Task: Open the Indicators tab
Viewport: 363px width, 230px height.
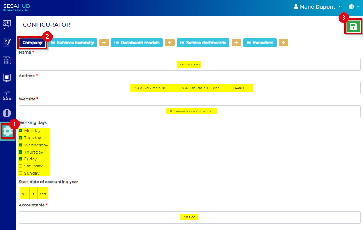Action: (260, 42)
